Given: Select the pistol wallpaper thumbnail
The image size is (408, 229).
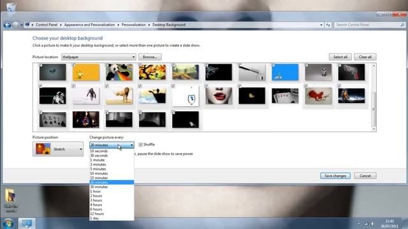Looking at the screenshot, I should pos(351,72).
